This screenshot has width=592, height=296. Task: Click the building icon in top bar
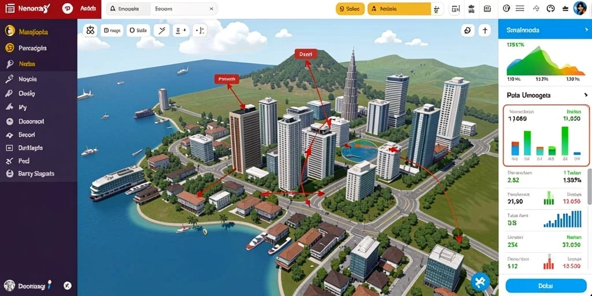point(471,9)
